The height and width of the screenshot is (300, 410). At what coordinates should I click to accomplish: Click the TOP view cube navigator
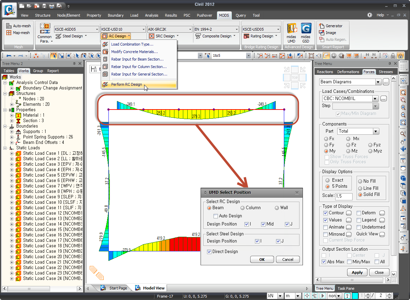tap(295, 78)
